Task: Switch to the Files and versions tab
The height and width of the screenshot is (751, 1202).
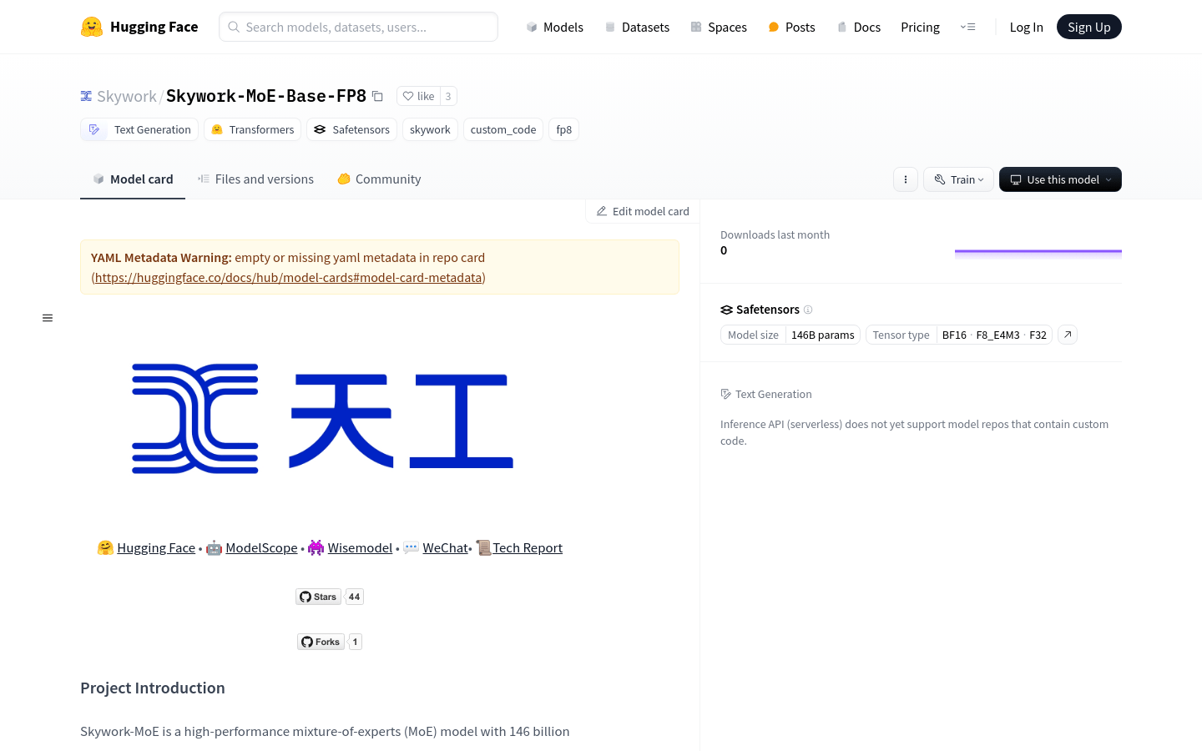Action: coord(255,179)
